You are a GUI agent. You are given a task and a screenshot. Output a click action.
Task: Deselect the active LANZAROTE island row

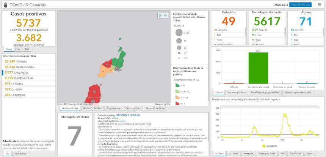[17, 72]
